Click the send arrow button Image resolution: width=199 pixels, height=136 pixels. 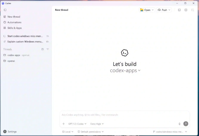(x=186, y=124)
